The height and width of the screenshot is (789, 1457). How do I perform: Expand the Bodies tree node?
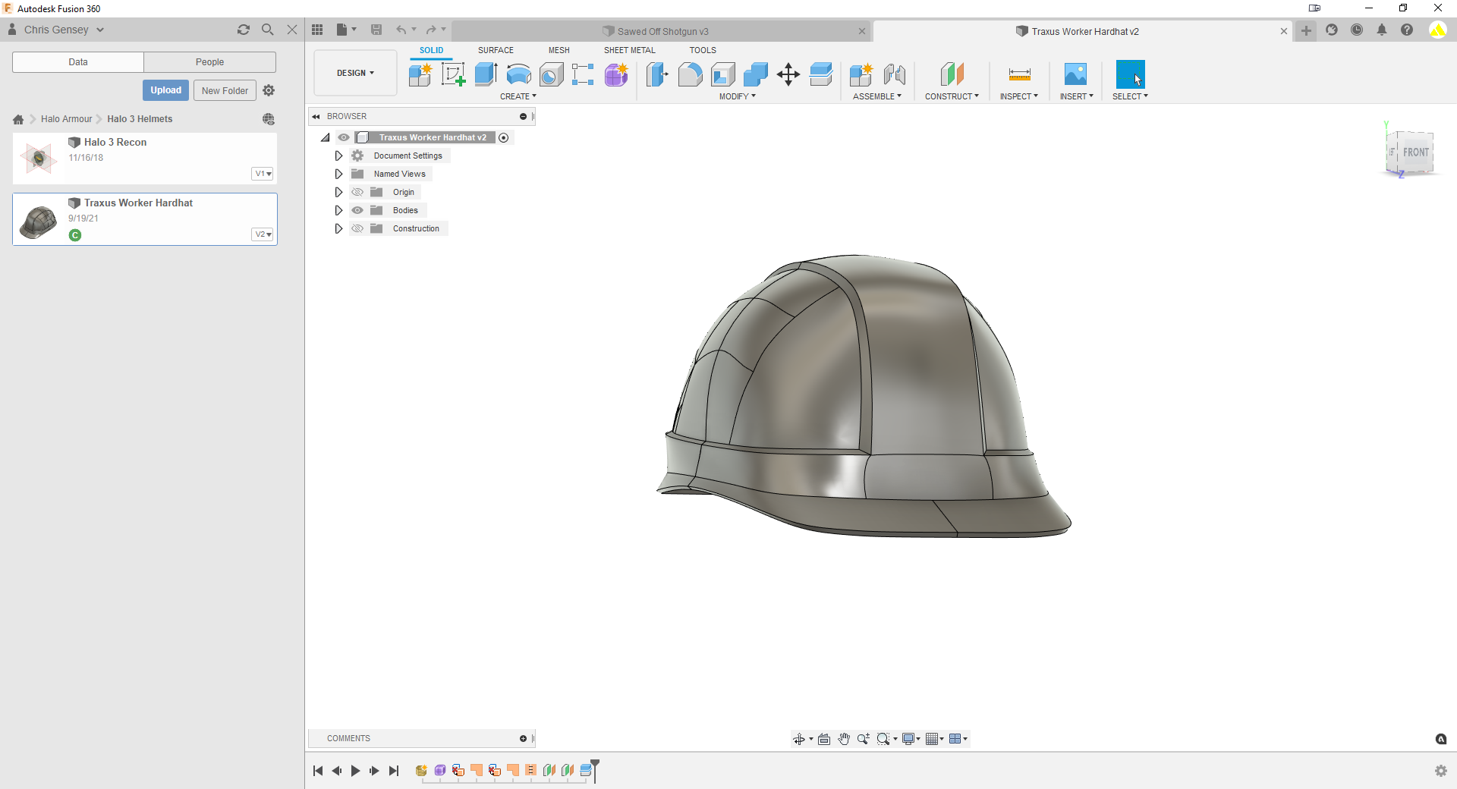(x=338, y=210)
